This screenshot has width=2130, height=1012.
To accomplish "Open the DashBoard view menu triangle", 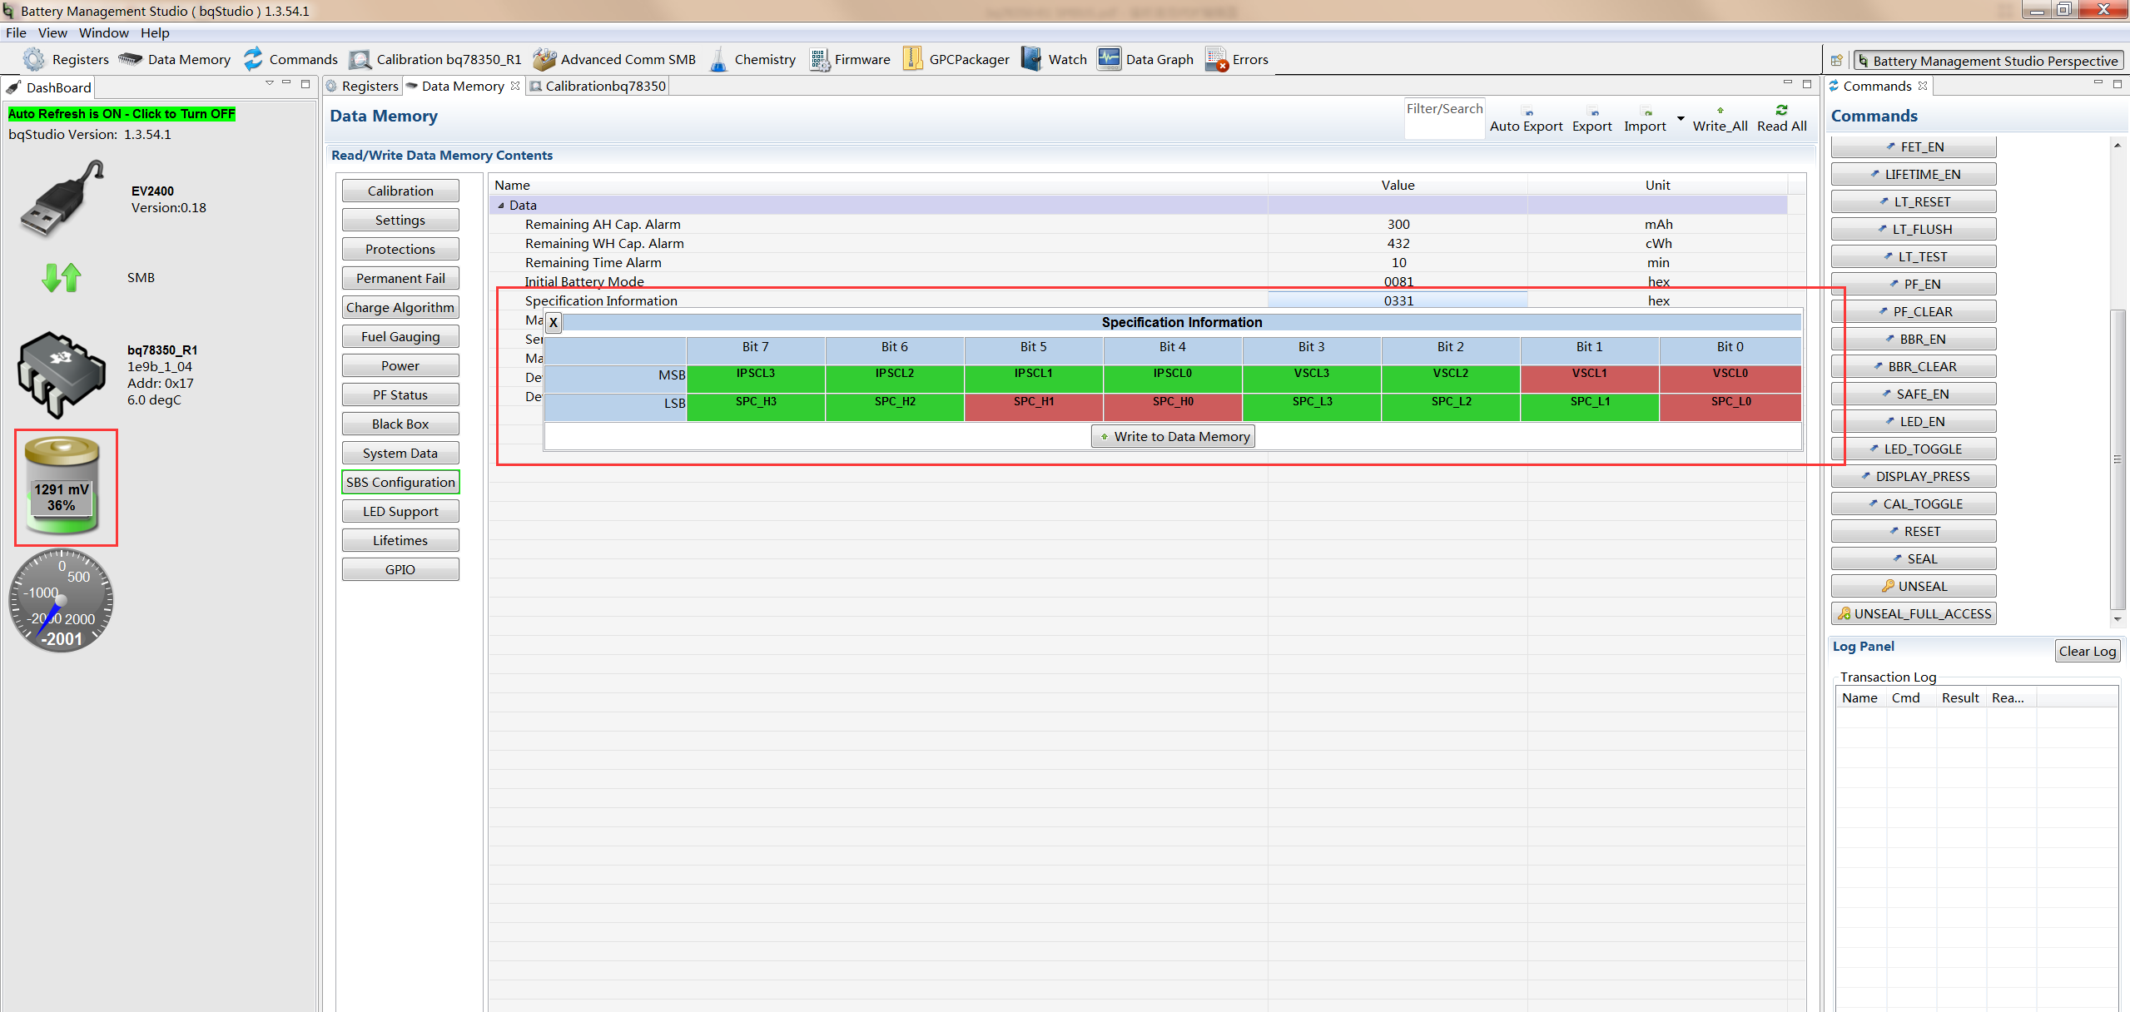I will (x=269, y=84).
